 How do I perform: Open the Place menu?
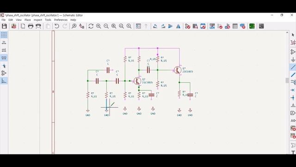pos(28,19)
